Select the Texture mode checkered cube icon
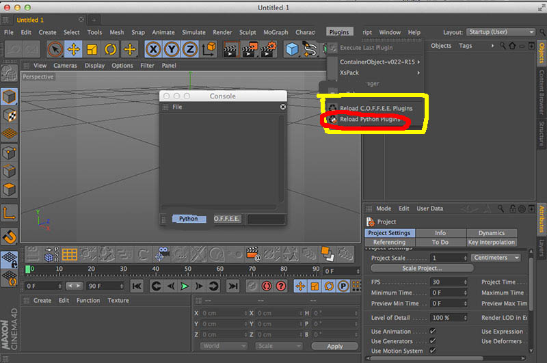The image size is (547, 363). (9, 115)
